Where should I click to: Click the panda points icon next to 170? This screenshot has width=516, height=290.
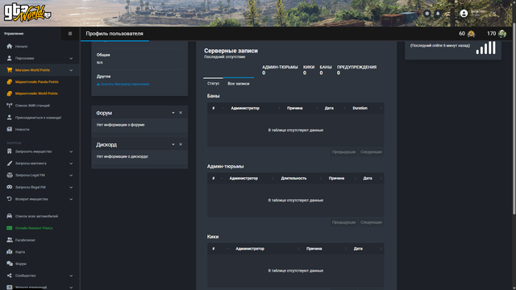(501, 34)
